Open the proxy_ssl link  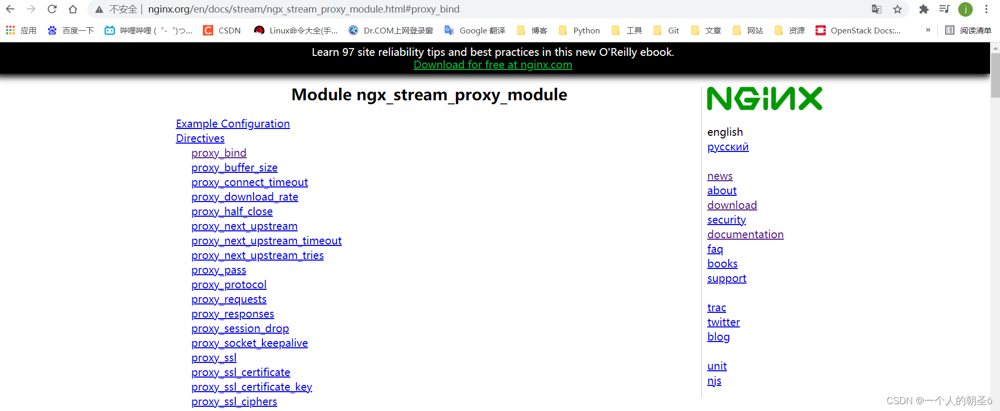[214, 358]
